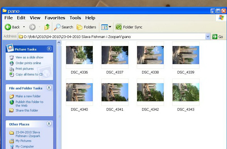Open the Edit menu
The width and height of the screenshot is (227, 149).
coord(21,18)
